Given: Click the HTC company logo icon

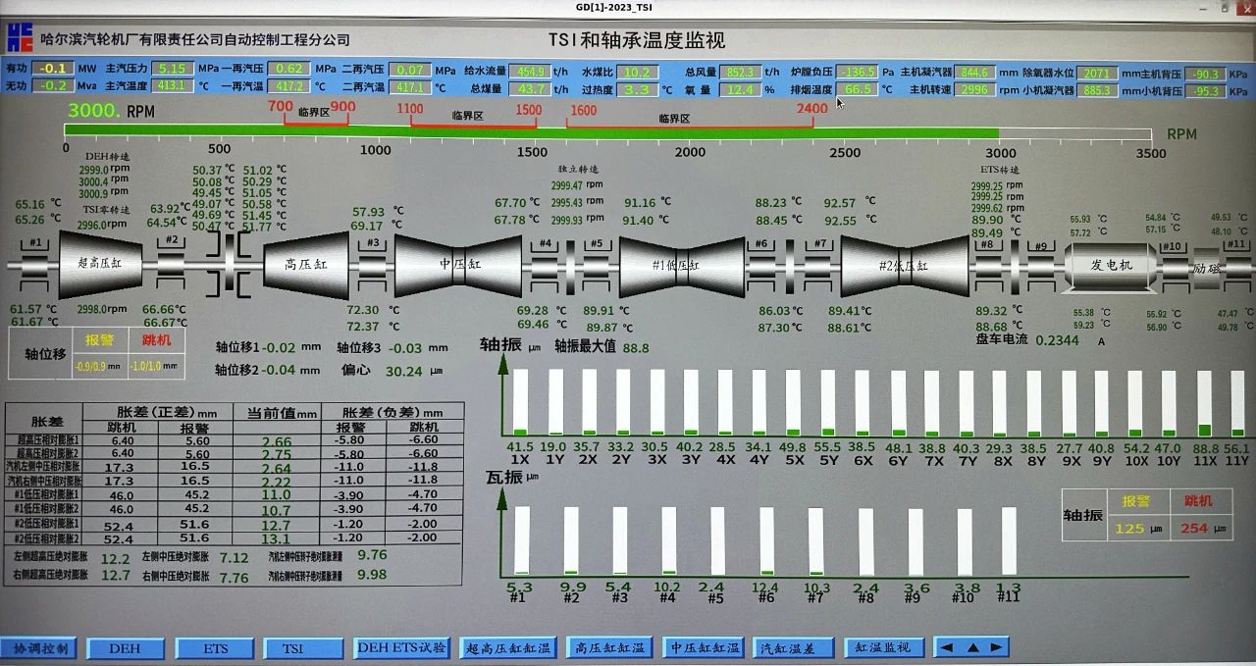Looking at the screenshot, I should click(20, 36).
